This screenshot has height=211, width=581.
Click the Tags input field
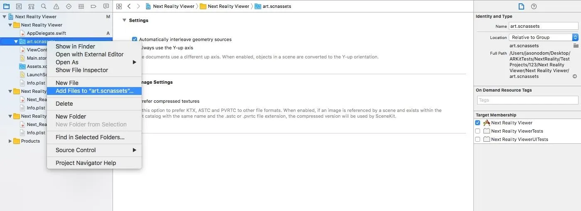coord(527,100)
